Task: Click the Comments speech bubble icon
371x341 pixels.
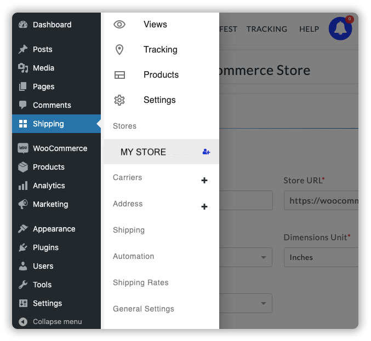Action: (23, 105)
